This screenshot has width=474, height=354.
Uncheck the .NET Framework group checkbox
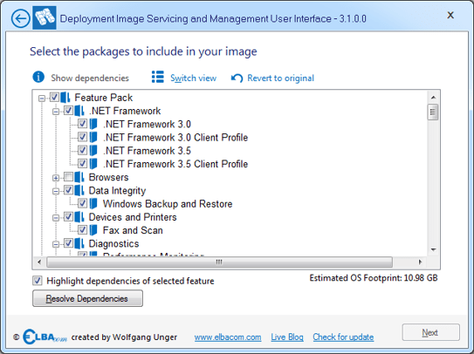[x=68, y=111]
